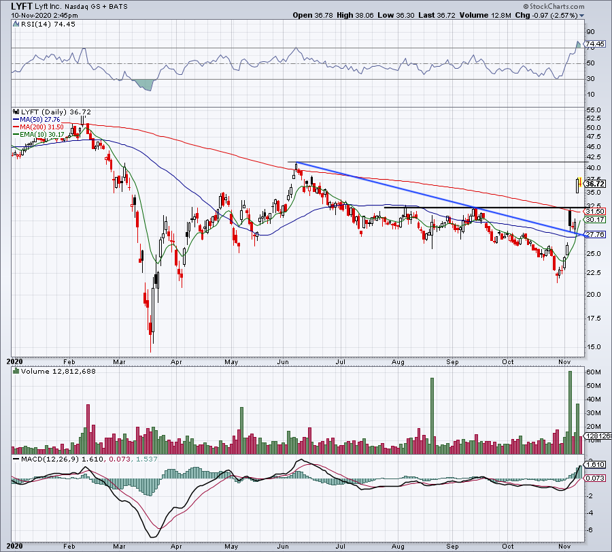Click the Sep label under the MACD panel
612x552 pixels.
pyautogui.click(x=452, y=546)
